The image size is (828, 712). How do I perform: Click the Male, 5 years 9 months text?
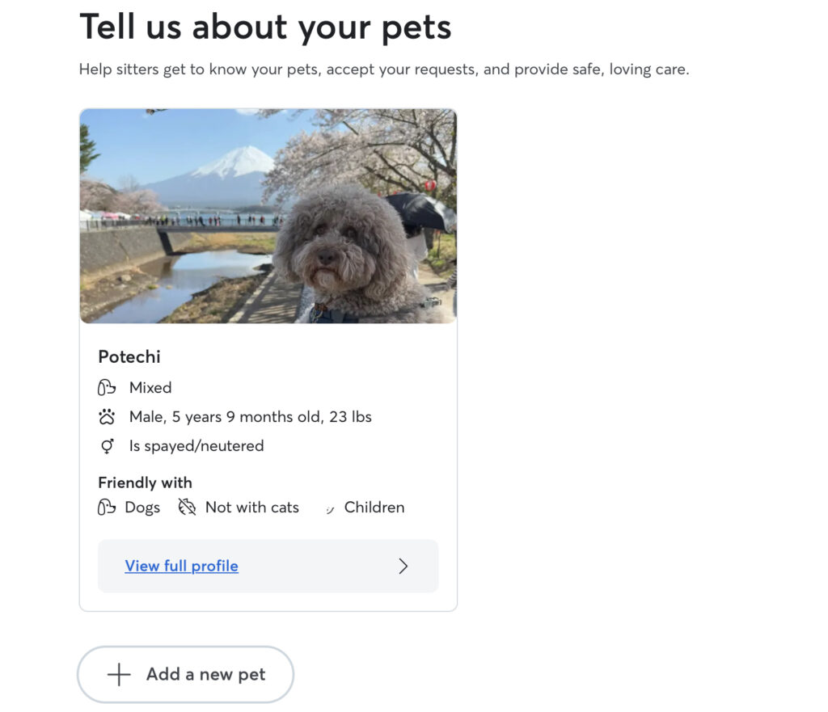click(x=250, y=417)
